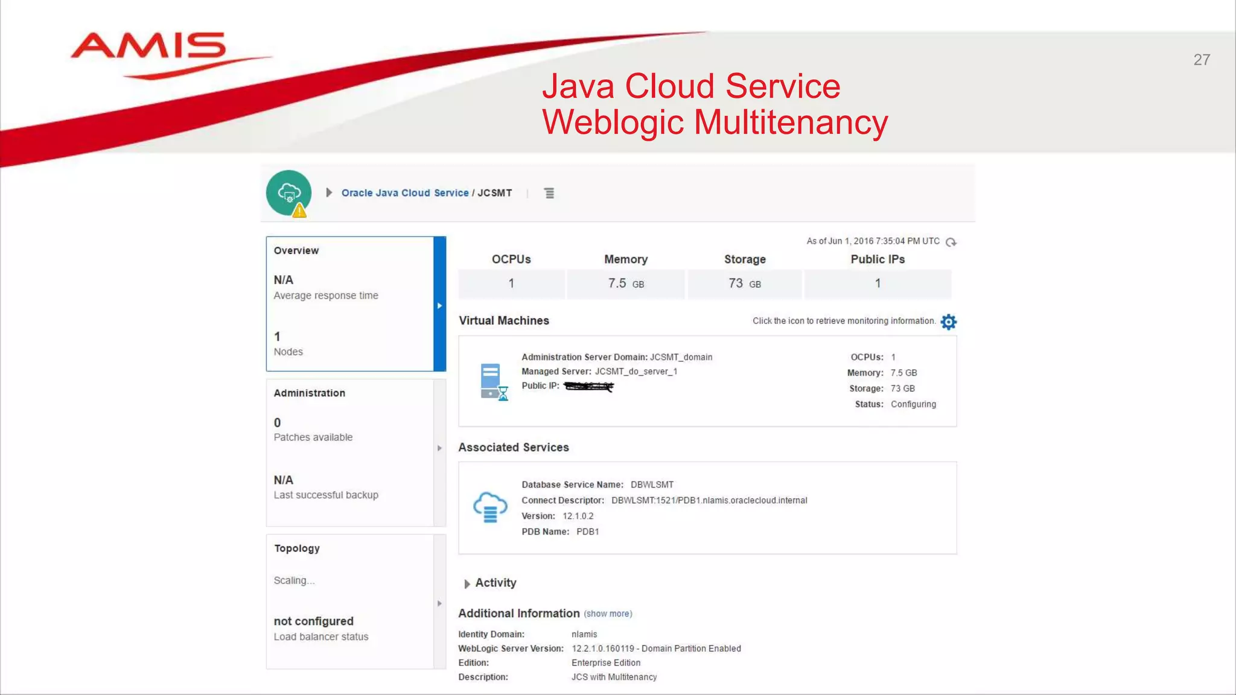Image resolution: width=1236 pixels, height=695 pixels.
Task: Click the OCPUs value 1 box
Action: (511, 284)
